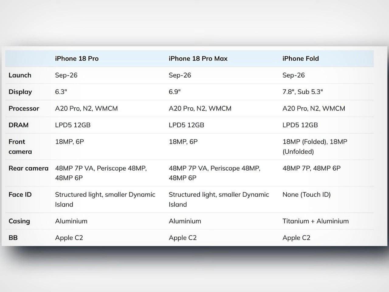Select the Launch row label
Screen dimensions: 389x292
(20, 75)
